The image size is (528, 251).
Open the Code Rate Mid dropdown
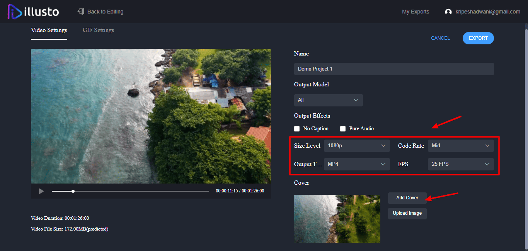coord(460,146)
